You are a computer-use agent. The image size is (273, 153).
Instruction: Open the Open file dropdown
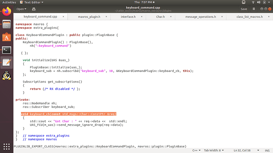[21, 9]
